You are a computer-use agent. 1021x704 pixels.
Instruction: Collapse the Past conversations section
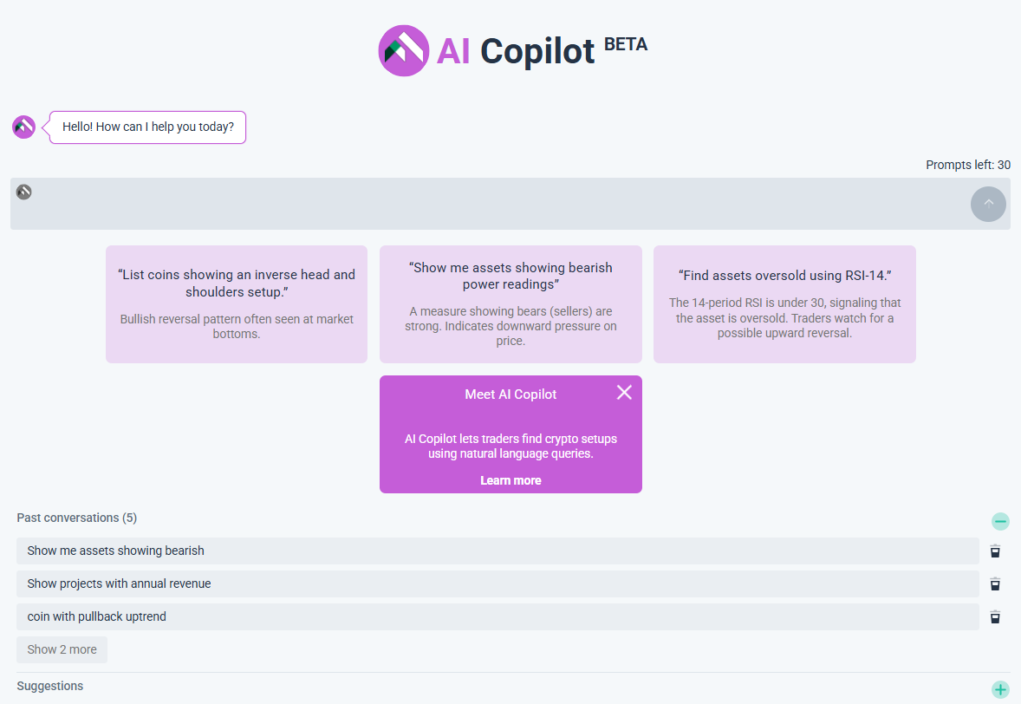pyautogui.click(x=1000, y=521)
